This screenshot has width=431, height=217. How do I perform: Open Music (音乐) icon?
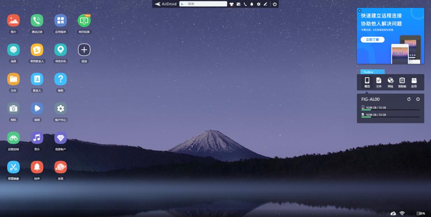coord(37,138)
